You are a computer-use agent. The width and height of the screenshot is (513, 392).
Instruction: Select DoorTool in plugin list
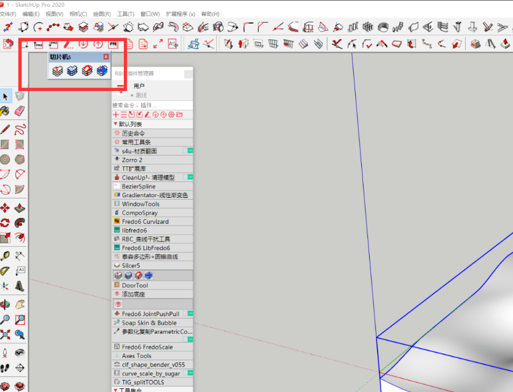tap(152, 285)
